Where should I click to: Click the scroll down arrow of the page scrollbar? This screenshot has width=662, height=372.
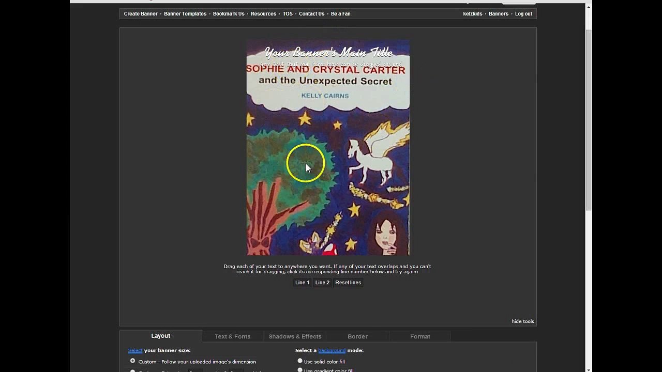[589, 369]
